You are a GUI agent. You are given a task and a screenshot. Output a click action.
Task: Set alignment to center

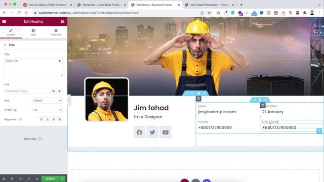(48, 119)
